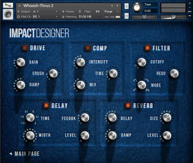Click the volume slider in header
Viewport: 193px width, 163px height.
[173, 17]
